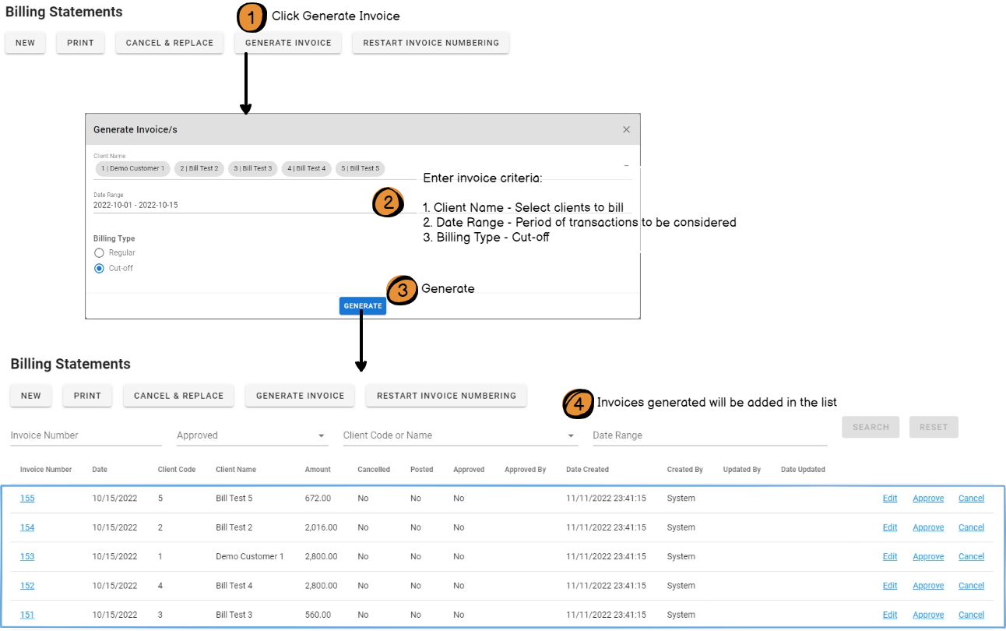This screenshot has height=631, width=1006.
Task: Click the blue Generate button in dialog
Action: (x=363, y=306)
